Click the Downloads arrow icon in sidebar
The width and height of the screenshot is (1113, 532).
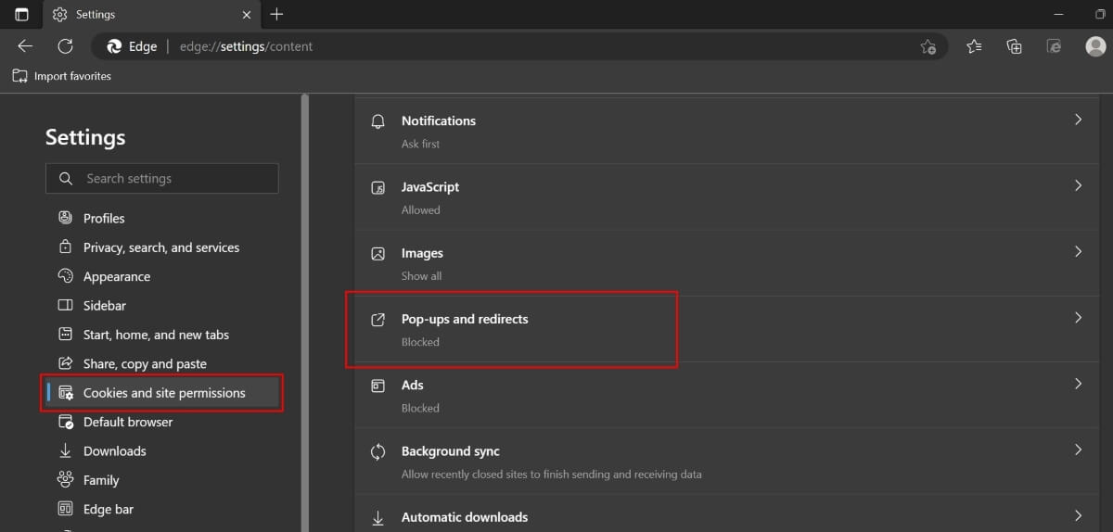tap(65, 451)
